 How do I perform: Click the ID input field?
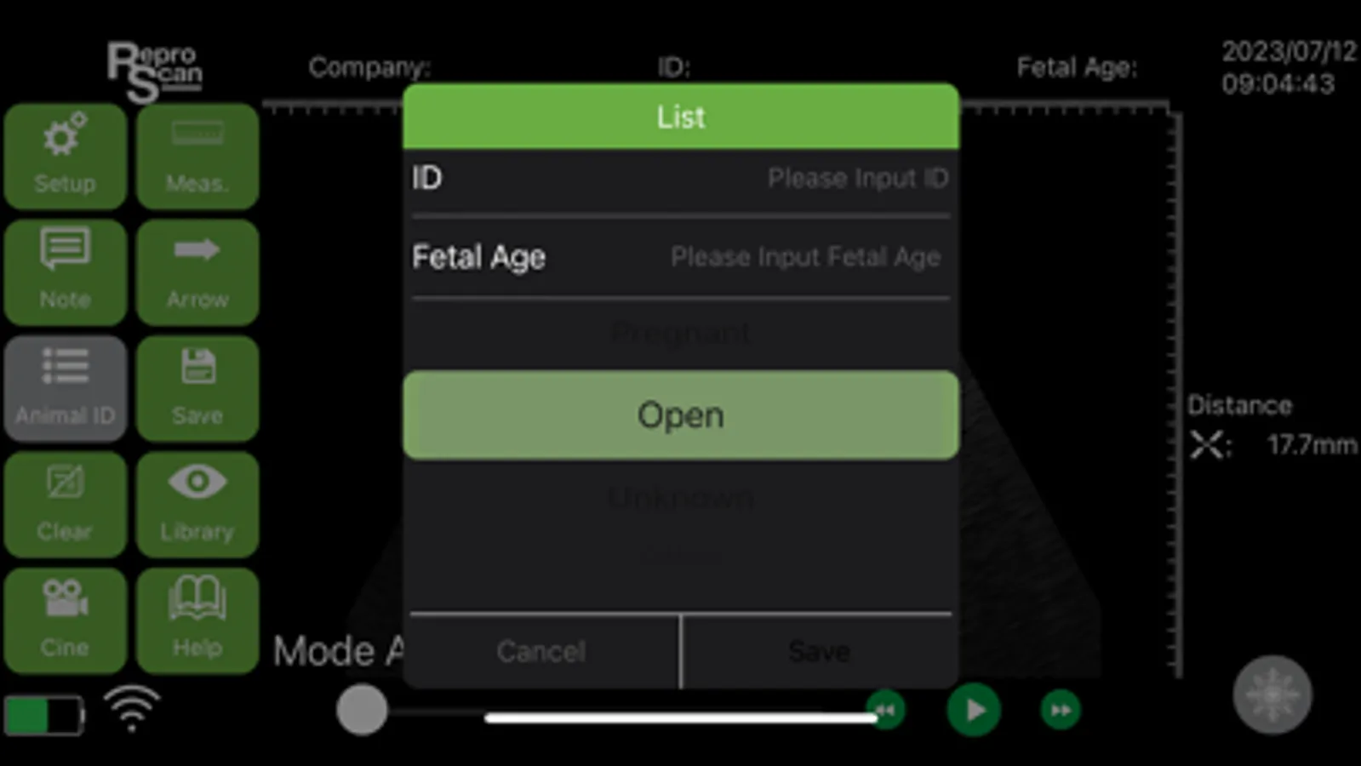click(681, 179)
